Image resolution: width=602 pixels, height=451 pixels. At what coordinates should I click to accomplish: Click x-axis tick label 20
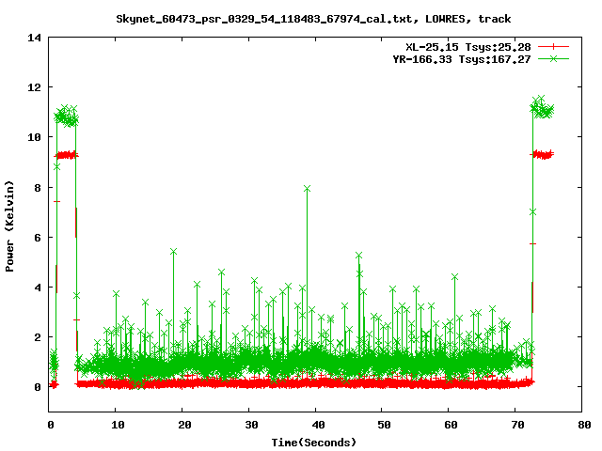(x=184, y=425)
